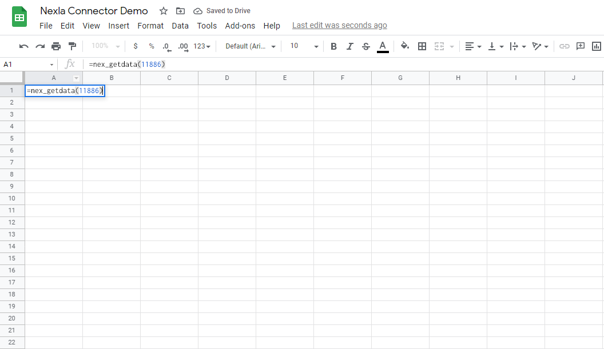Open the fill color picker
604x349 pixels.
tap(404, 46)
